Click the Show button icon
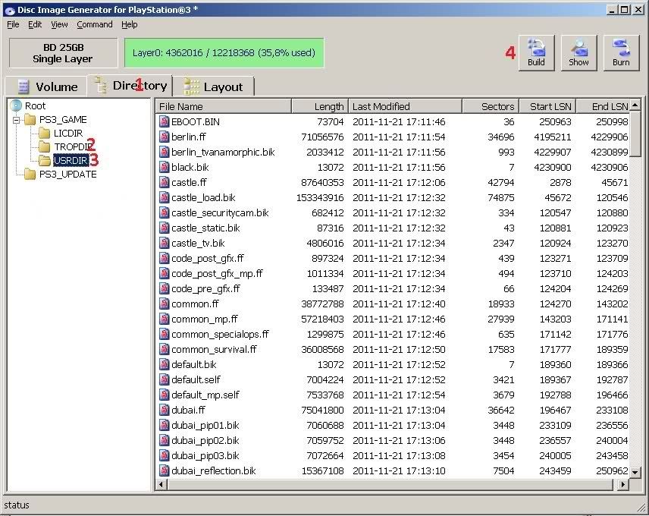This screenshot has height=516, width=649. point(578,47)
